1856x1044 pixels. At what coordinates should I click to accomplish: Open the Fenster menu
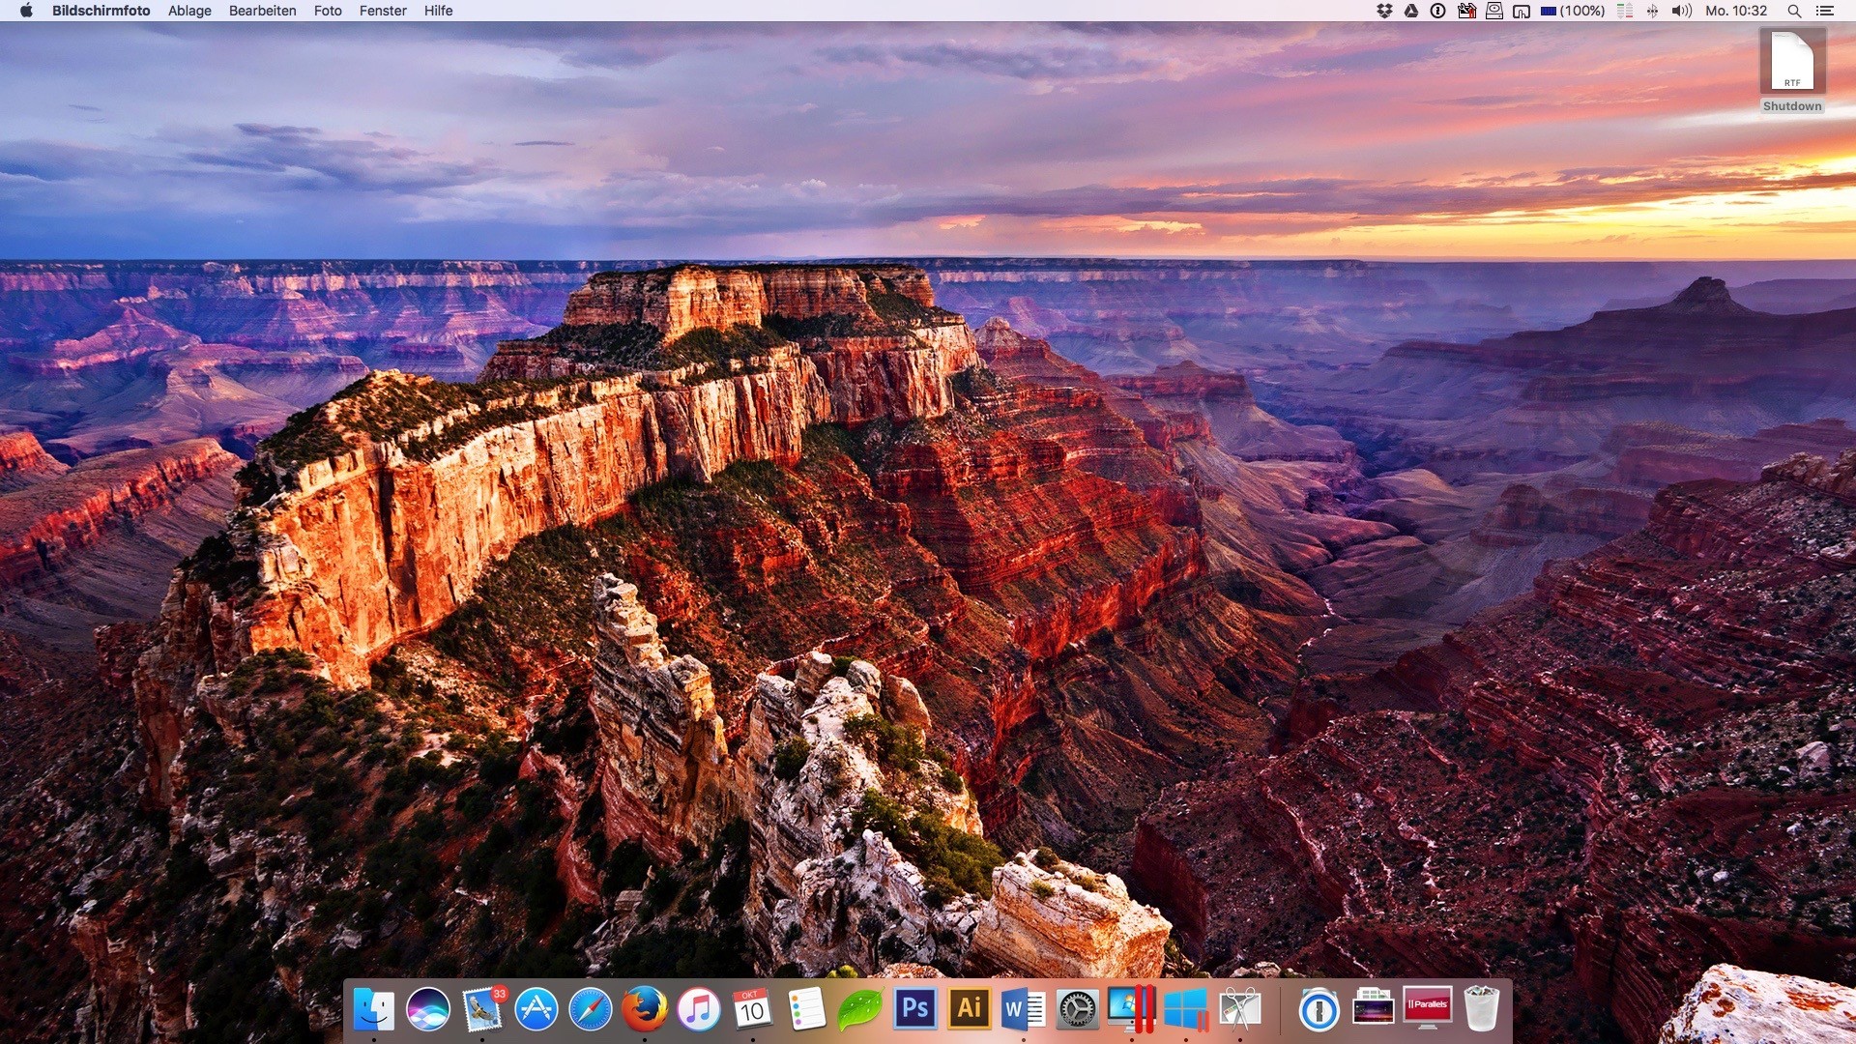(x=383, y=11)
